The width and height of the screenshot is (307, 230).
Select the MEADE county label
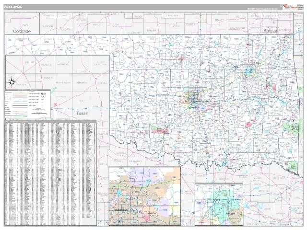96,24
